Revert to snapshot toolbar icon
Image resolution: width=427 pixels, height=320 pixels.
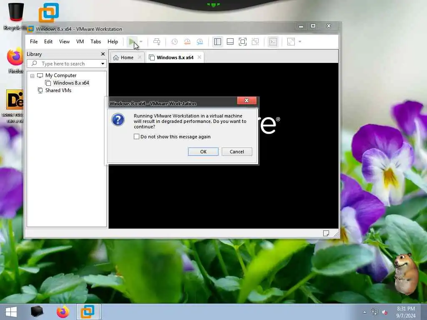(187, 42)
